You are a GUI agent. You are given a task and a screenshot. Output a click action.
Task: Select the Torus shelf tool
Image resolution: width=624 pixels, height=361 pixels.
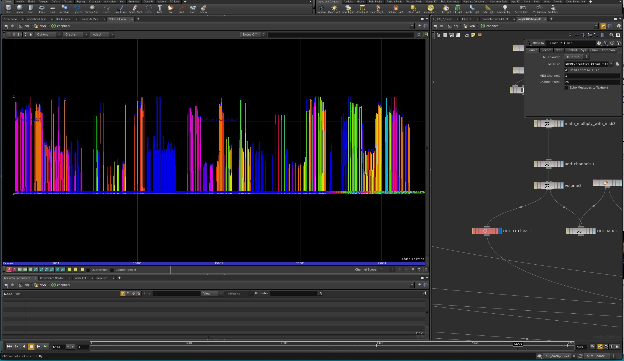point(41,9)
